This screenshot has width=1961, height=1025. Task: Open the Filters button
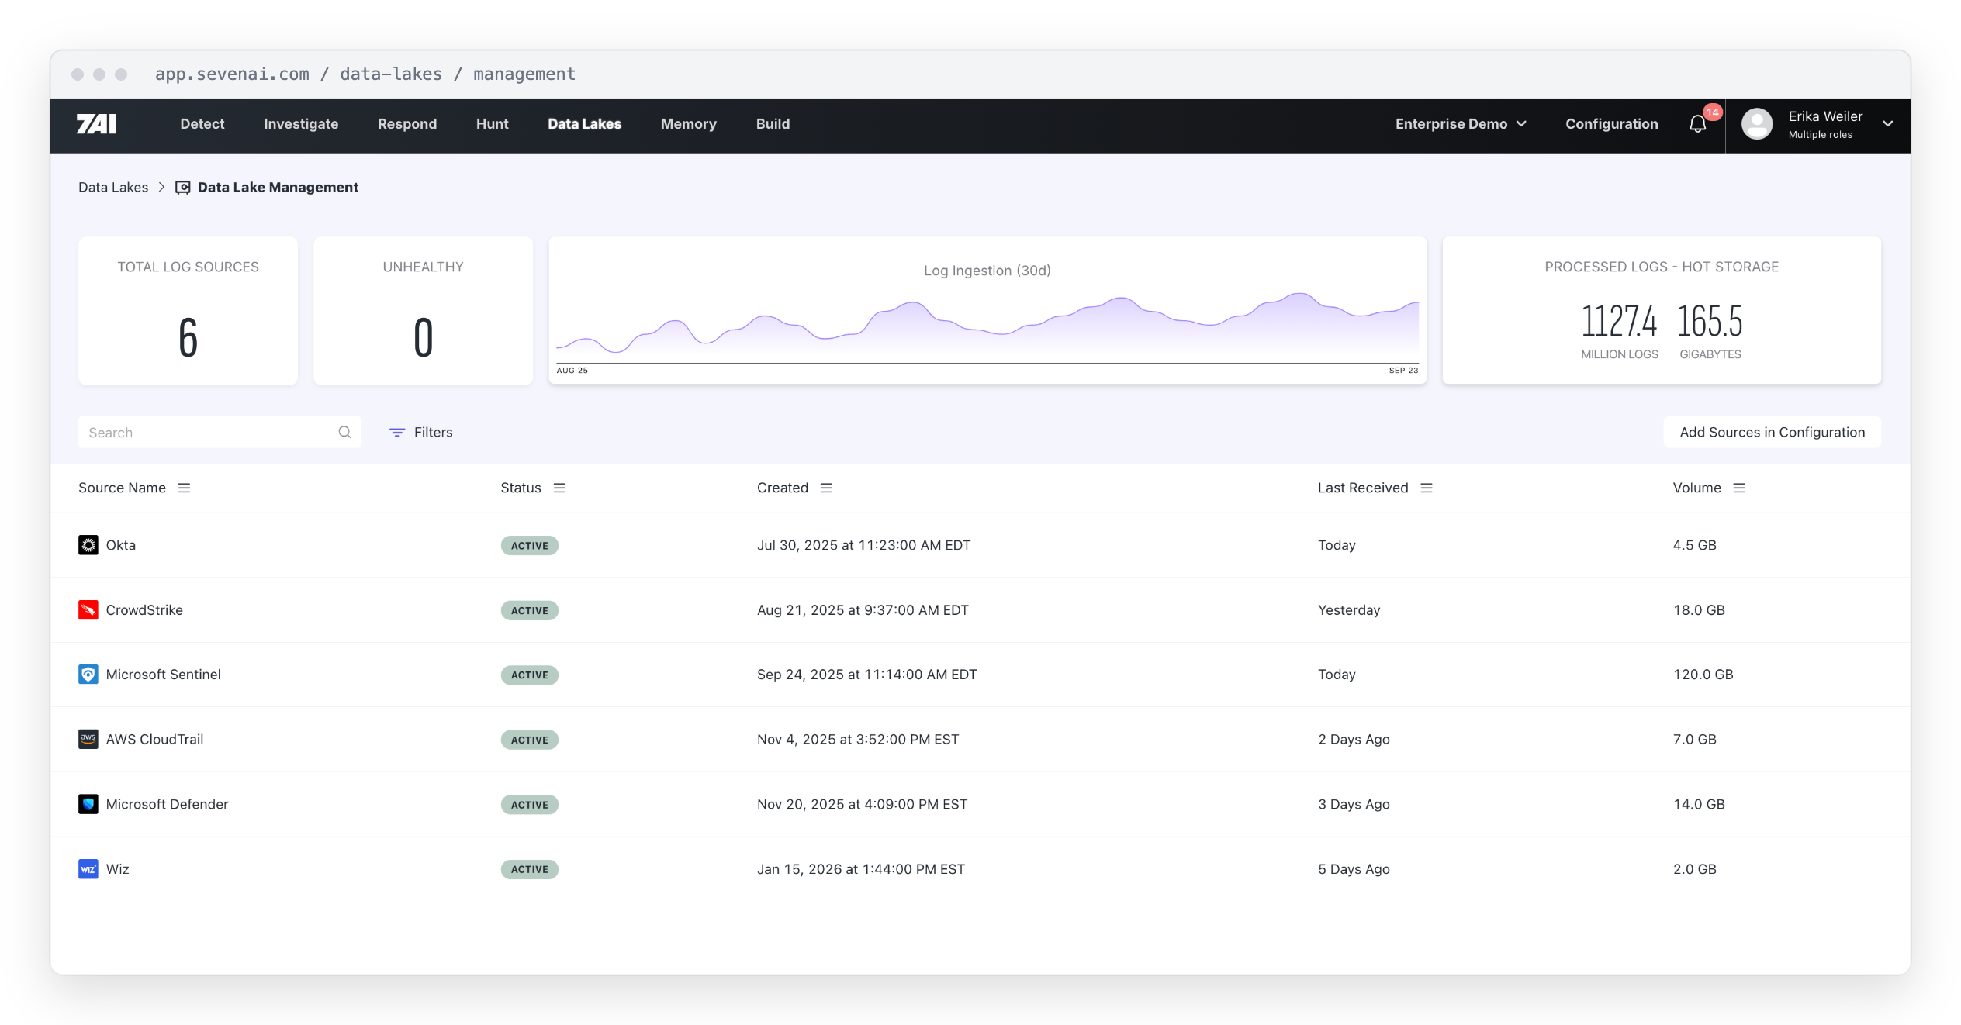[421, 433]
